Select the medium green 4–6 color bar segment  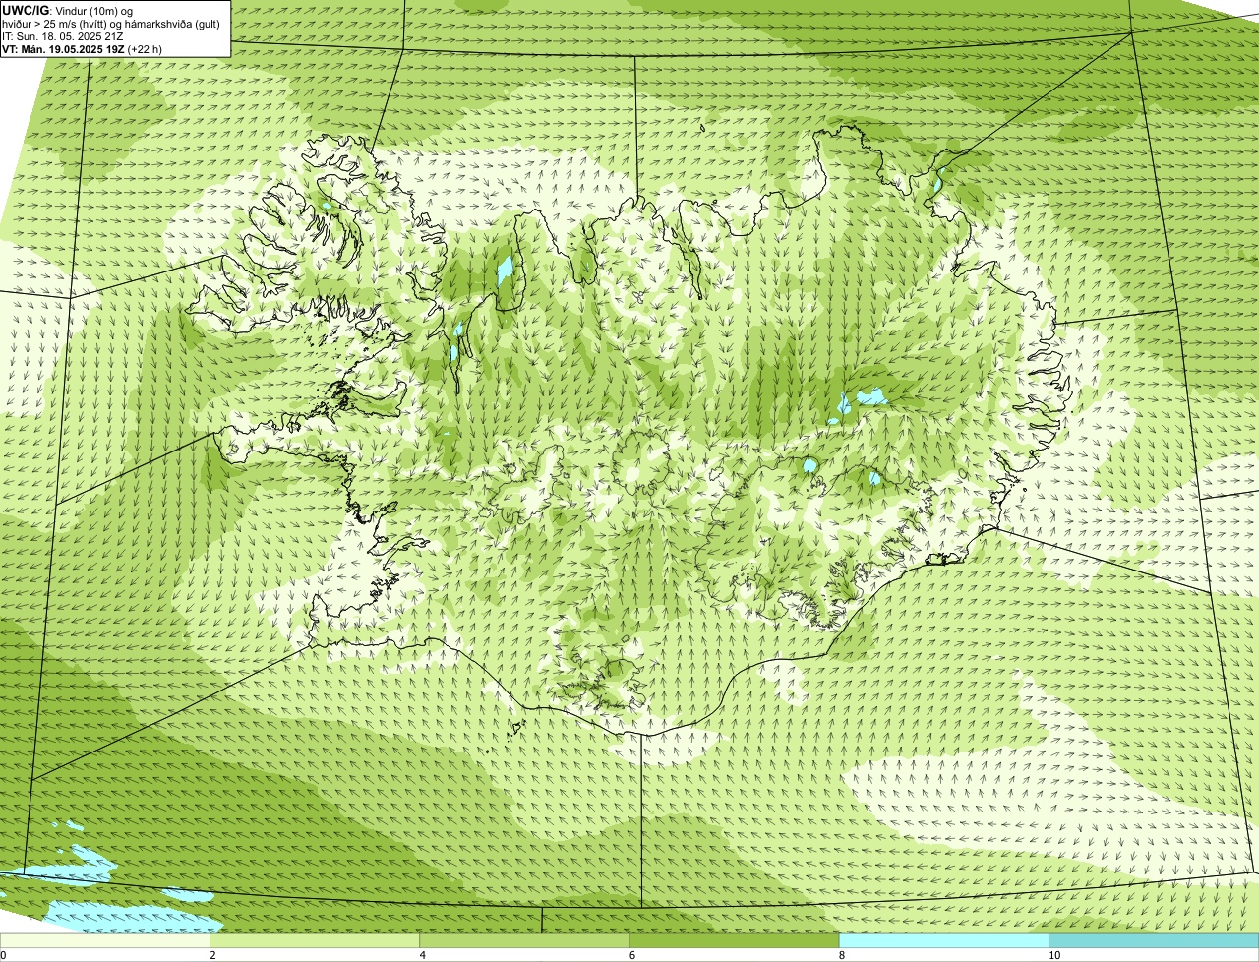[524, 941]
